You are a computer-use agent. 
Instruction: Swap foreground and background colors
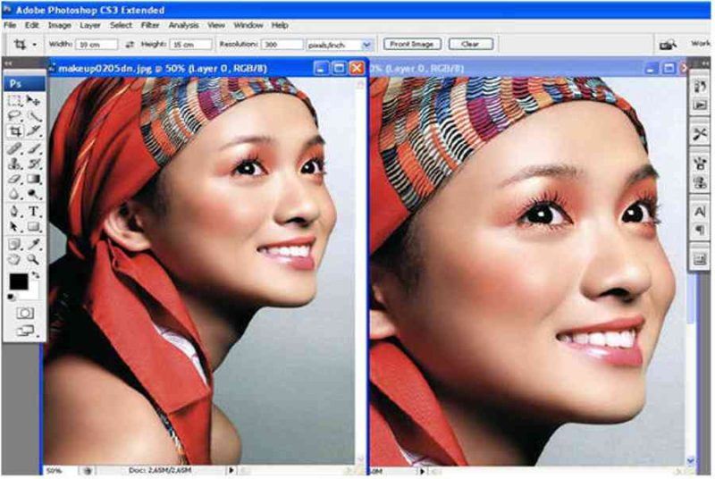(36, 275)
